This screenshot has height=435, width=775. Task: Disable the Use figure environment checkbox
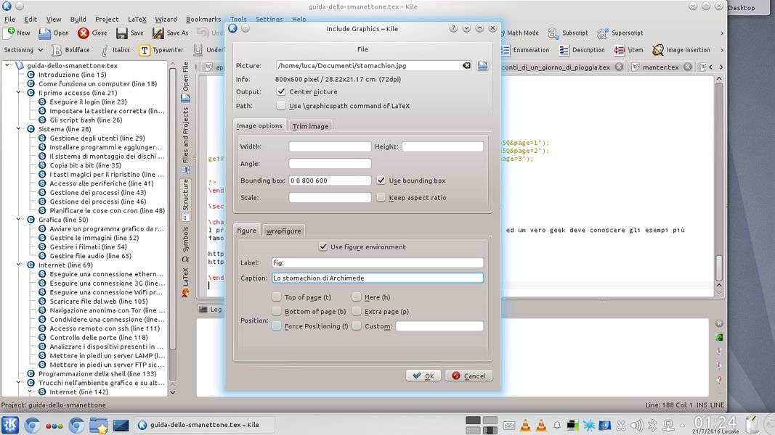[x=323, y=247]
